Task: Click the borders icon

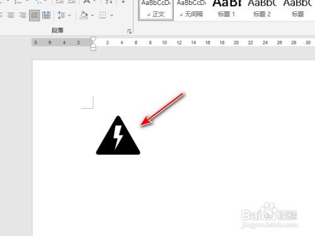Action: click(103, 15)
